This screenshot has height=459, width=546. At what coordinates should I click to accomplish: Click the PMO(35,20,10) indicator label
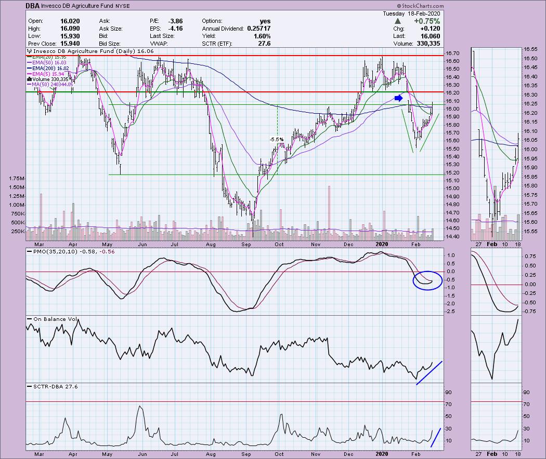coord(55,251)
